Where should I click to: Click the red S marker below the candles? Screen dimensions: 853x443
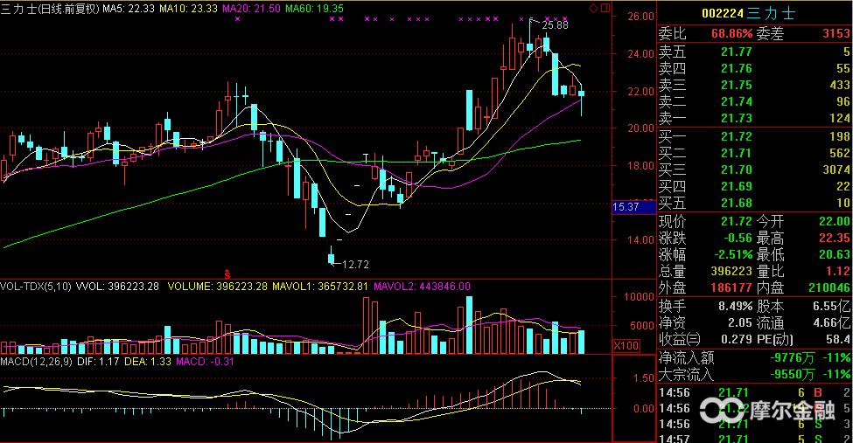tap(229, 273)
